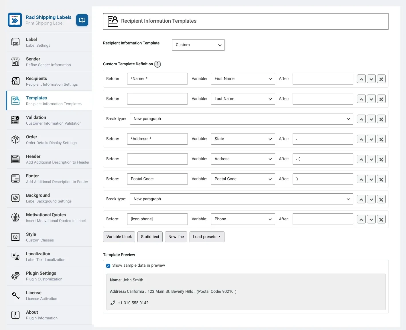Insert a New line block
The image size is (406, 330).
pyautogui.click(x=176, y=237)
